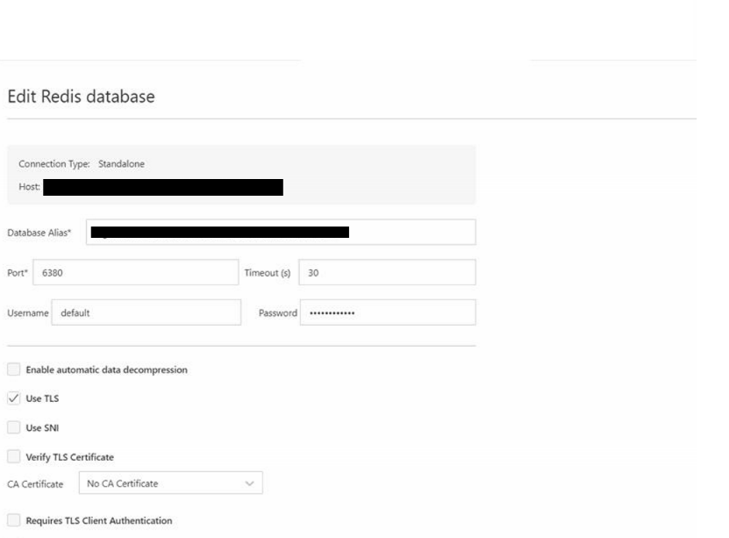Image resolution: width=729 pixels, height=538 pixels.
Task: Check Requires TLS Client Authentication box
Action: (12, 520)
